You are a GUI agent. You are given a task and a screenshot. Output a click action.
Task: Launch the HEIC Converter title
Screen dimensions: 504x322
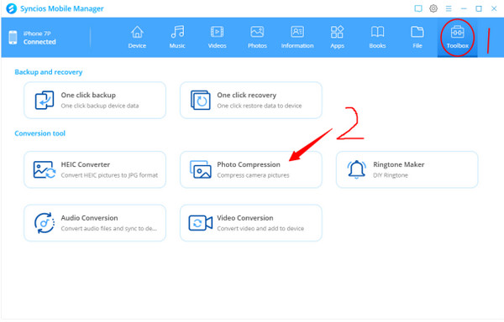(x=86, y=164)
